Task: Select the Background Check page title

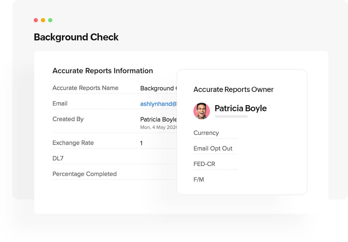Action: tap(76, 37)
